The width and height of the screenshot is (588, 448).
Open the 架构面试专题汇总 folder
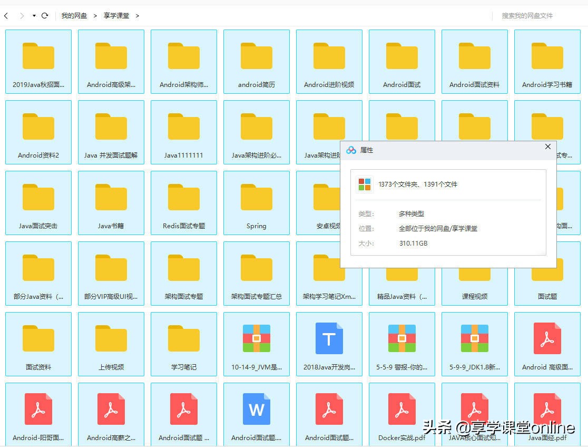click(x=257, y=274)
